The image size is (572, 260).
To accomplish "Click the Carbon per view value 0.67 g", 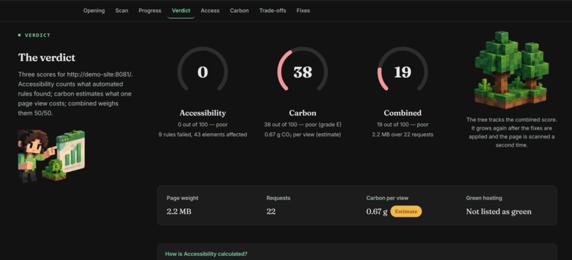I will (377, 212).
